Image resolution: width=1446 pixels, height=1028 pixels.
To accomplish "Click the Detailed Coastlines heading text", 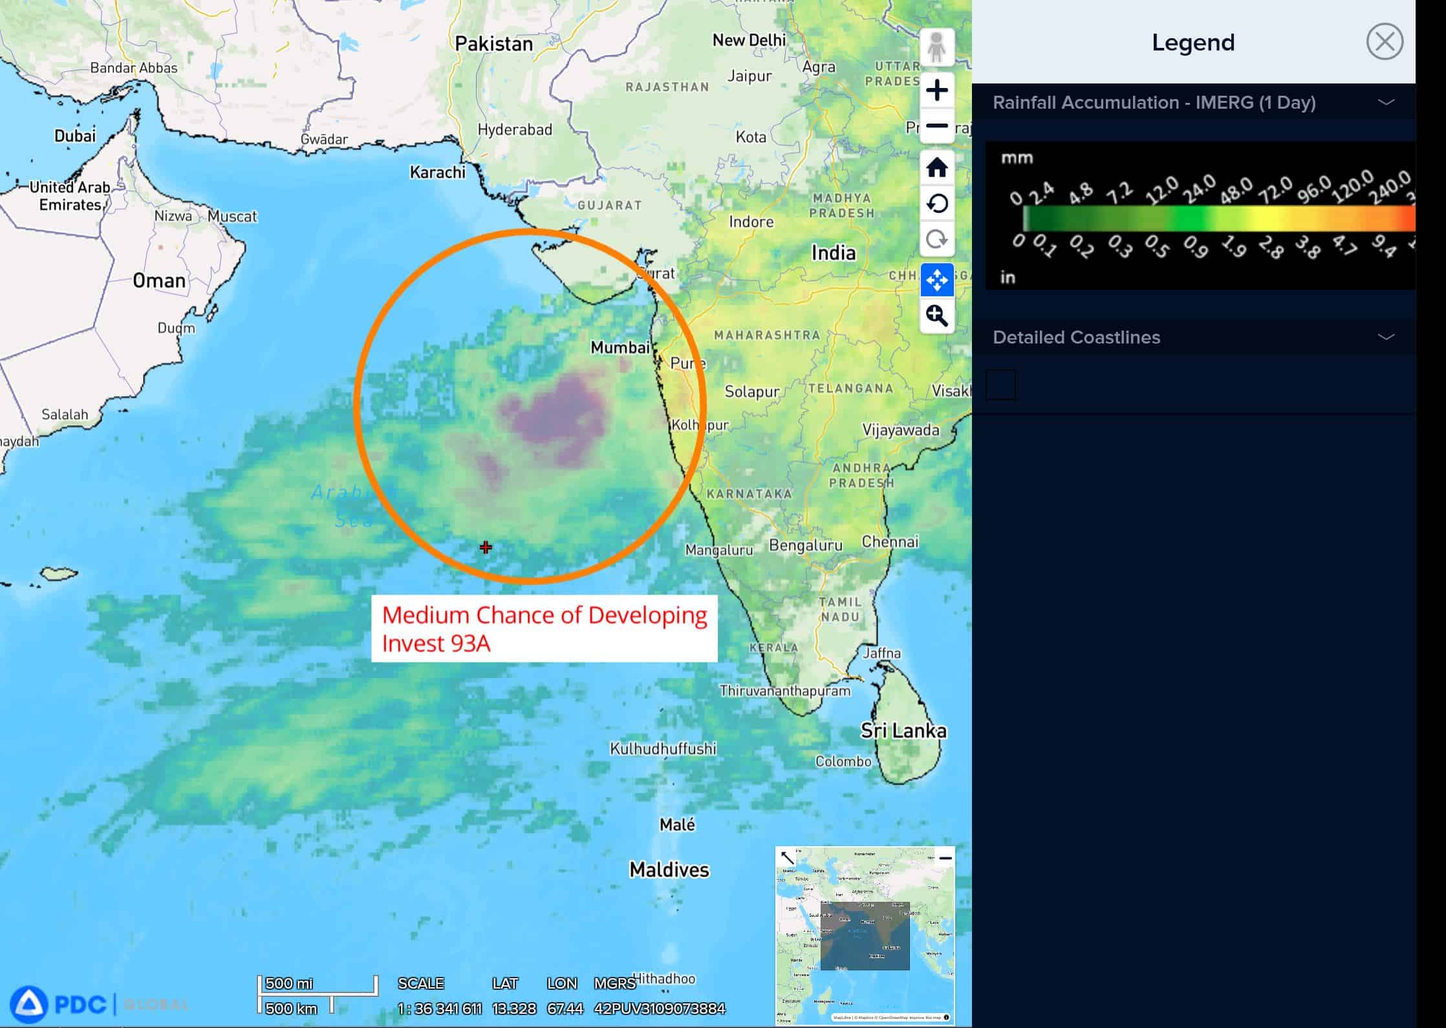I will click(1076, 337).
